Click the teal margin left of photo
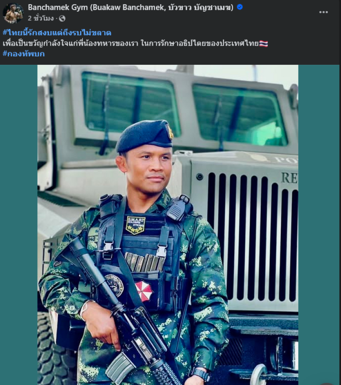The width and height of the screenshot is (341, 385). point(19,225)
